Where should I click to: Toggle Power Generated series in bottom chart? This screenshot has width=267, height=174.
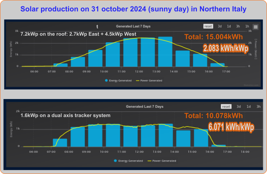point(162,161)
